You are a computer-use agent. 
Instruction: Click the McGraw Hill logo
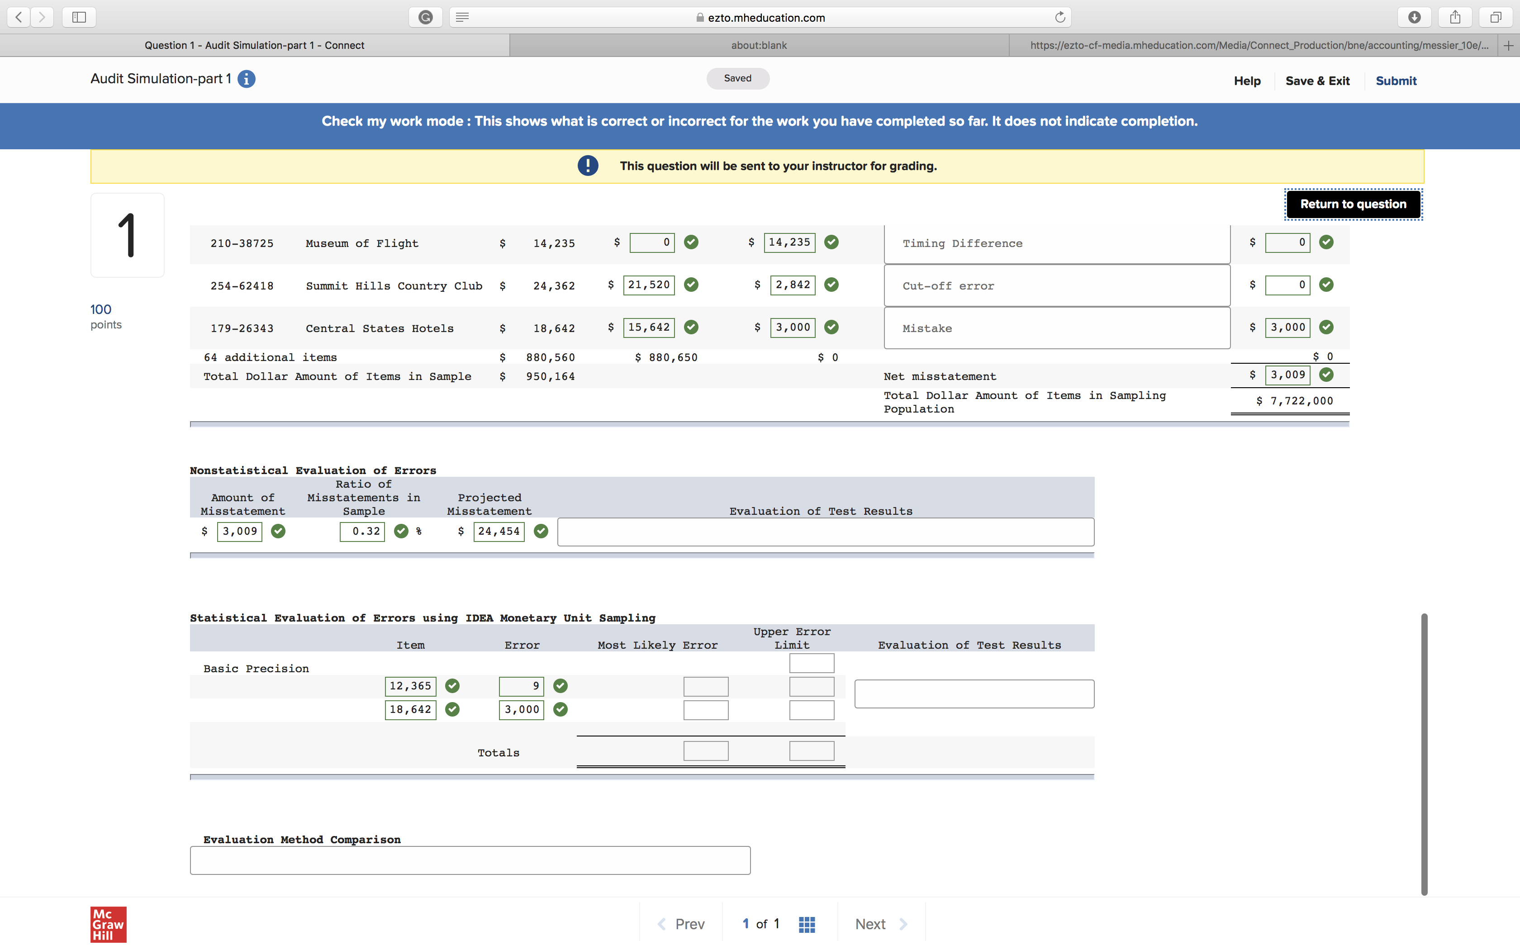[108, 924]
